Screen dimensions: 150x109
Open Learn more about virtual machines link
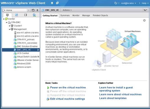[120, 94]
